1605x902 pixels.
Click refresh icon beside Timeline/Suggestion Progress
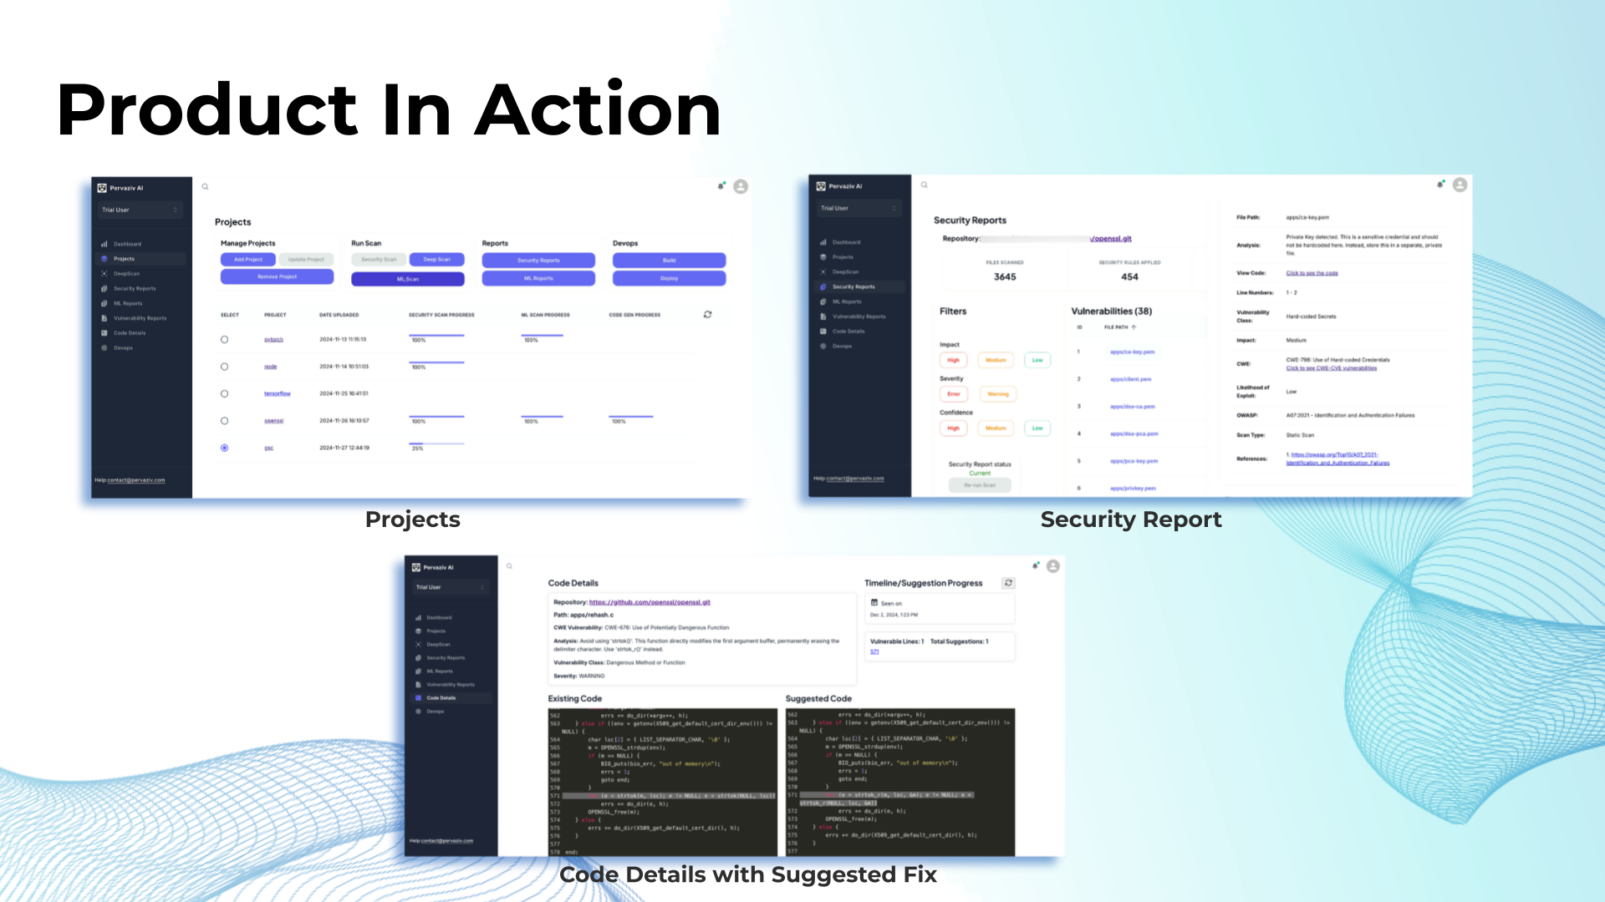[1009, 583]
